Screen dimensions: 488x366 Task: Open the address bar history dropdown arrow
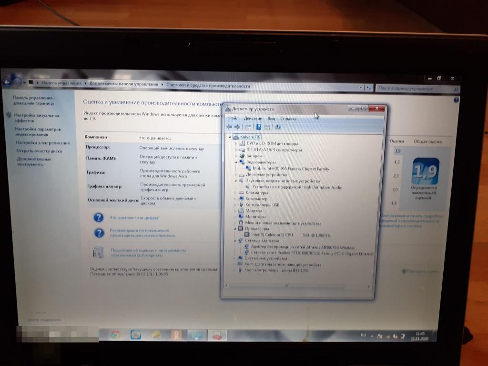(361, 88)
